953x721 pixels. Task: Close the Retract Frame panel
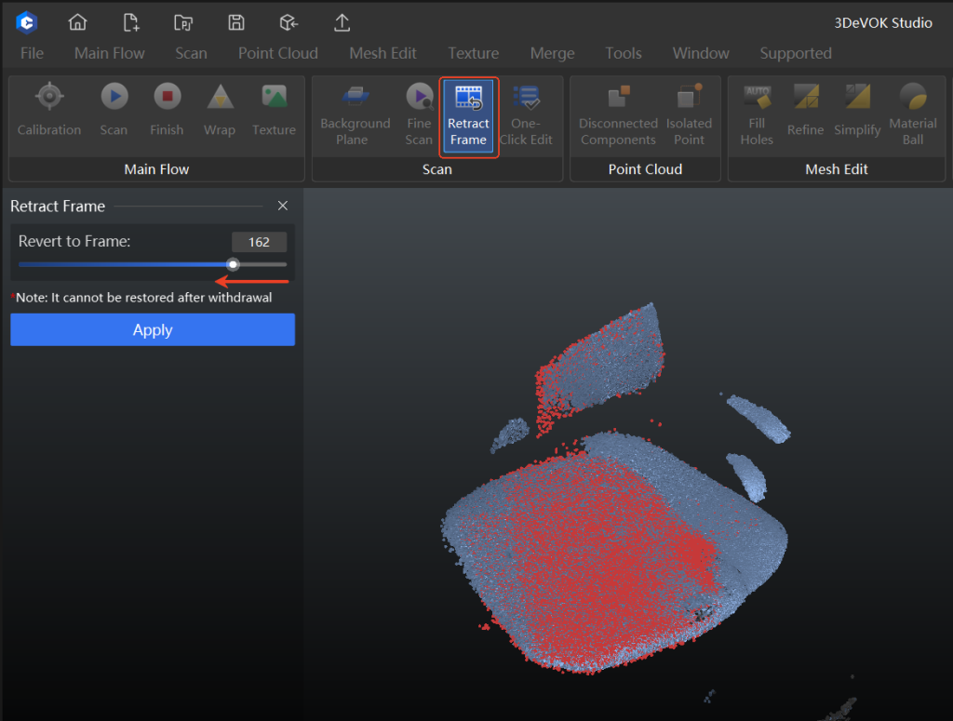283,206
